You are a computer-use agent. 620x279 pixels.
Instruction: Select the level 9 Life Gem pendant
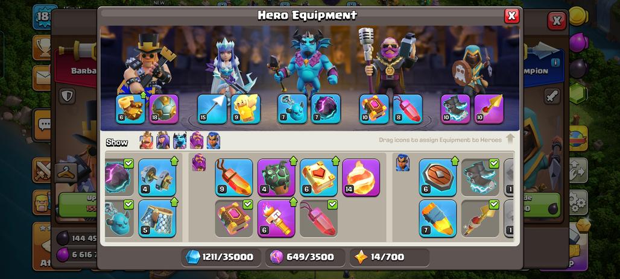pyautogui.click(x=233, y=177)
